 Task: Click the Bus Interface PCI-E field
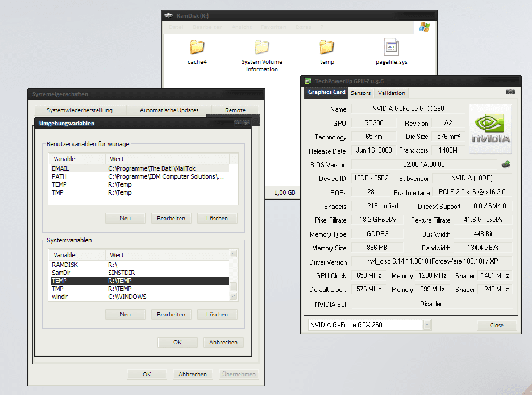tap(472, 192)
